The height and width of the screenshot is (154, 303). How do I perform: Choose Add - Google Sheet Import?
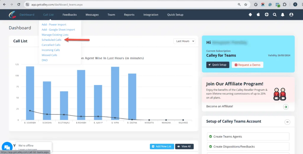point(58,30)
